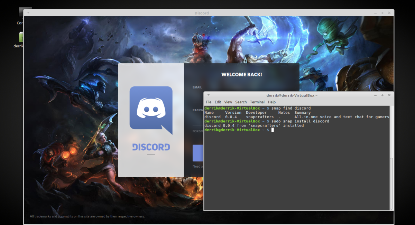Open the Search menu in the terminal
The width and height of the screenshot is (415, 225).
pyautogui.click(x=241, y=102)
